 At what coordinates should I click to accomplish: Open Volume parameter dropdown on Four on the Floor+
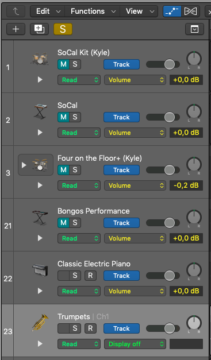coord(135,185)
